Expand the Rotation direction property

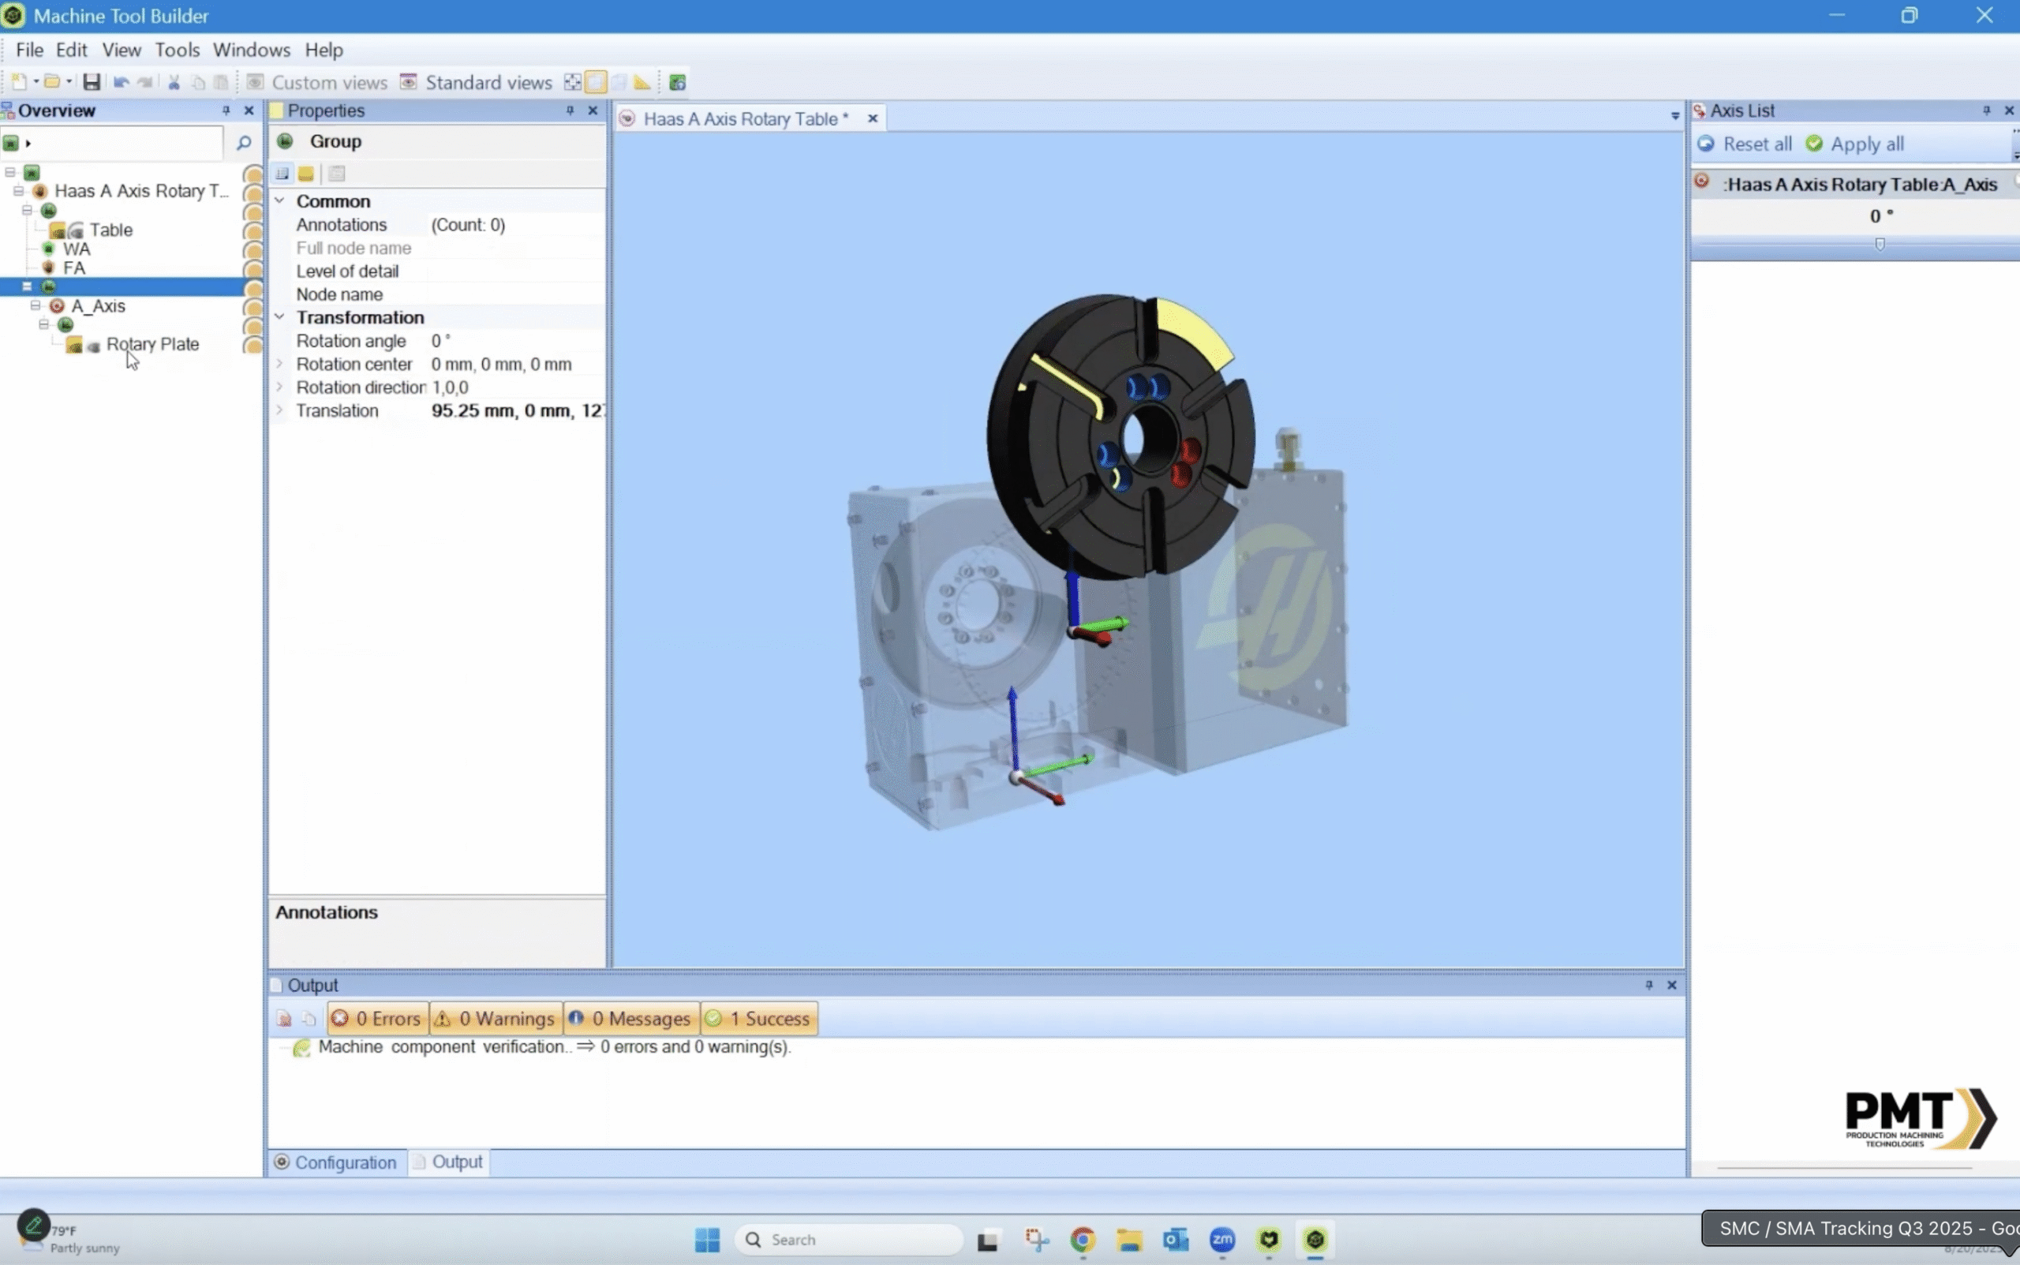pyautogui.click(x=279, y=387)
